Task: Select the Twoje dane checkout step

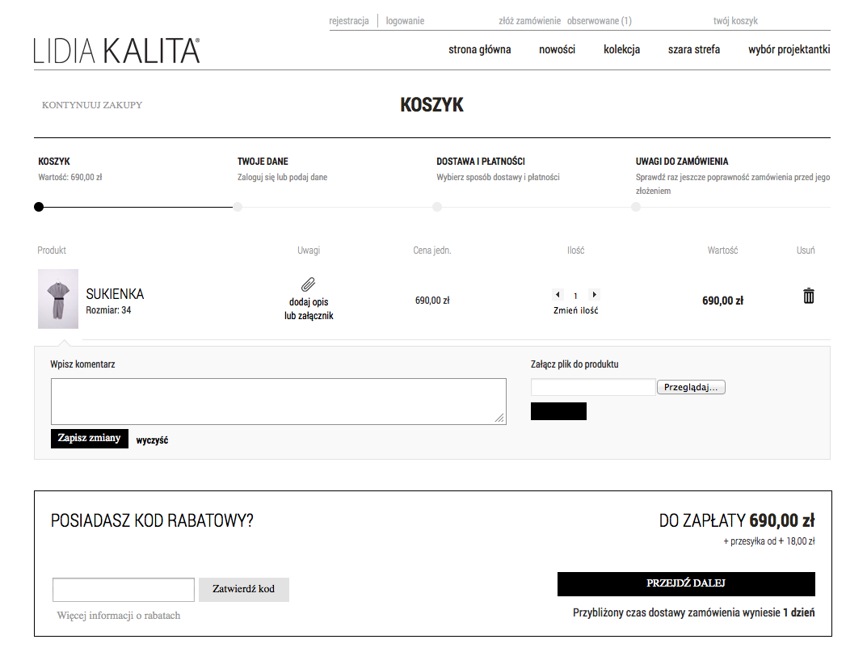Action: click(263, 162)
